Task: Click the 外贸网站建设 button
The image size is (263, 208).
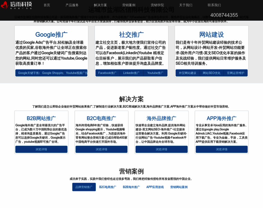Action: coord(188,73)
